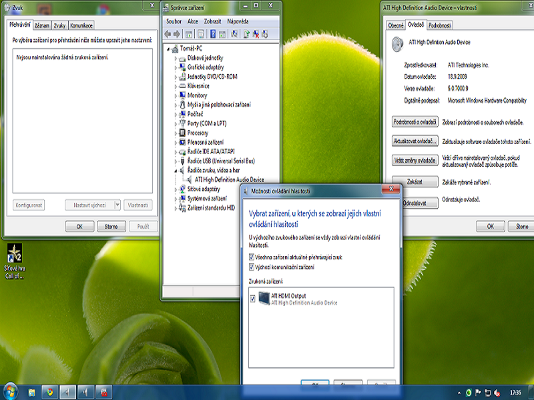Open the Nastavit výchozí dropdown arrow
The height and width of the screenshot is (400, 534).
pyautogui.click(x=117, y=205)
